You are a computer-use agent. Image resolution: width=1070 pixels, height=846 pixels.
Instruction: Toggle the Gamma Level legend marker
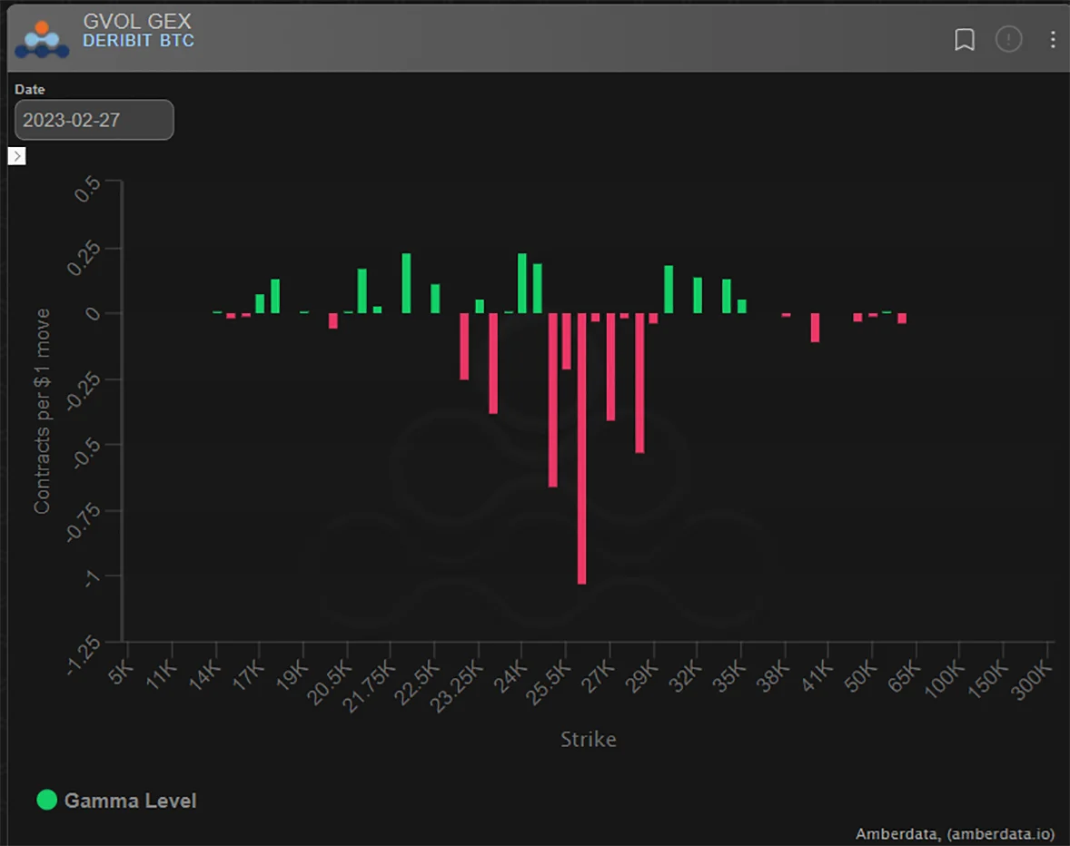click(x=46, y=800)
